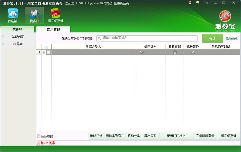This screenshot has height=152, width=241.
Task: Select the 找客户 find-customer tool
Action: [34, 16]
